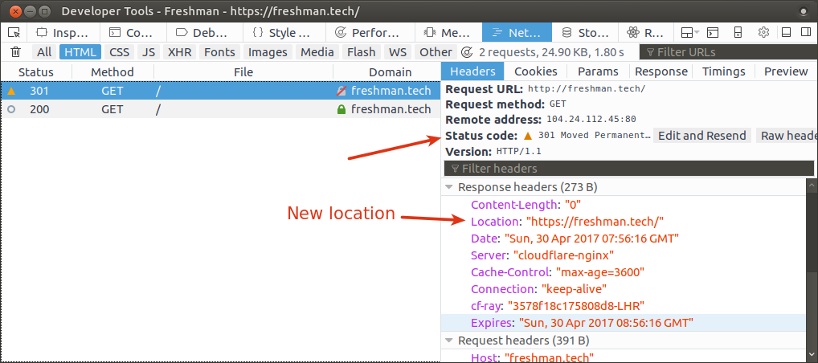Enable the XHR request filter

pos(178,52)
